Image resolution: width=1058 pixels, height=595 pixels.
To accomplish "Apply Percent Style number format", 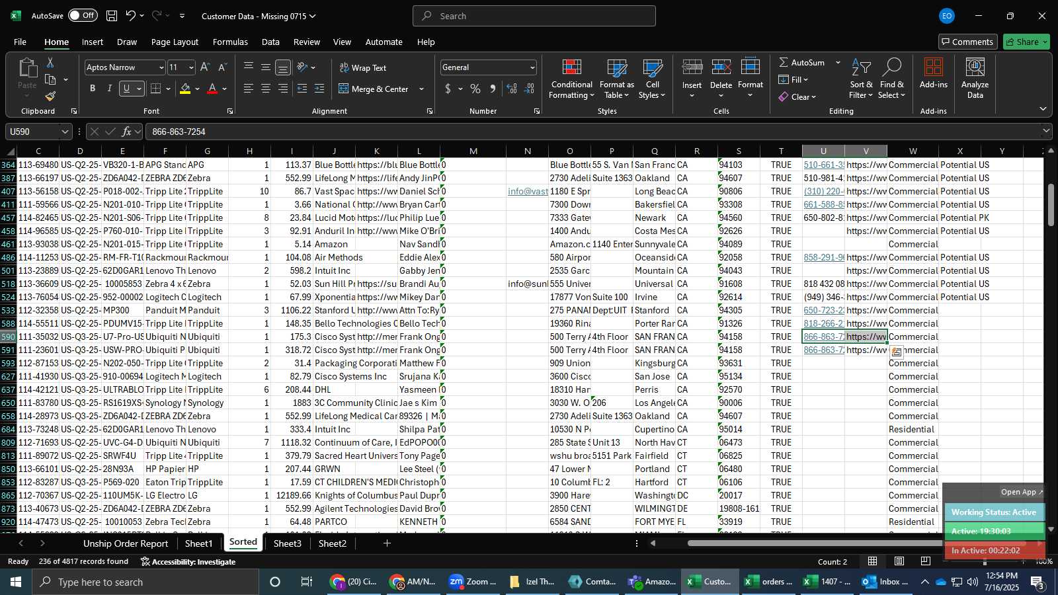I will click(475, 89).
